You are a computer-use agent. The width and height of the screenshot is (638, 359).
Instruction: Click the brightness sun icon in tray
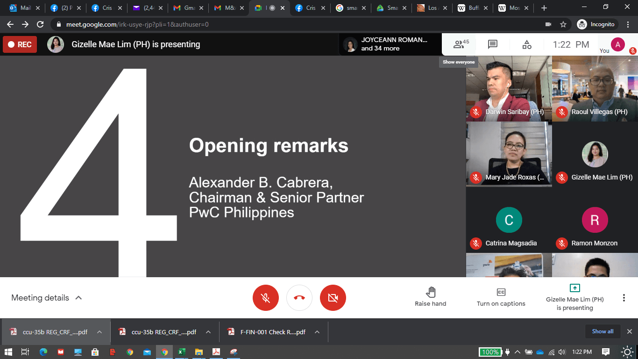point(627,352)
